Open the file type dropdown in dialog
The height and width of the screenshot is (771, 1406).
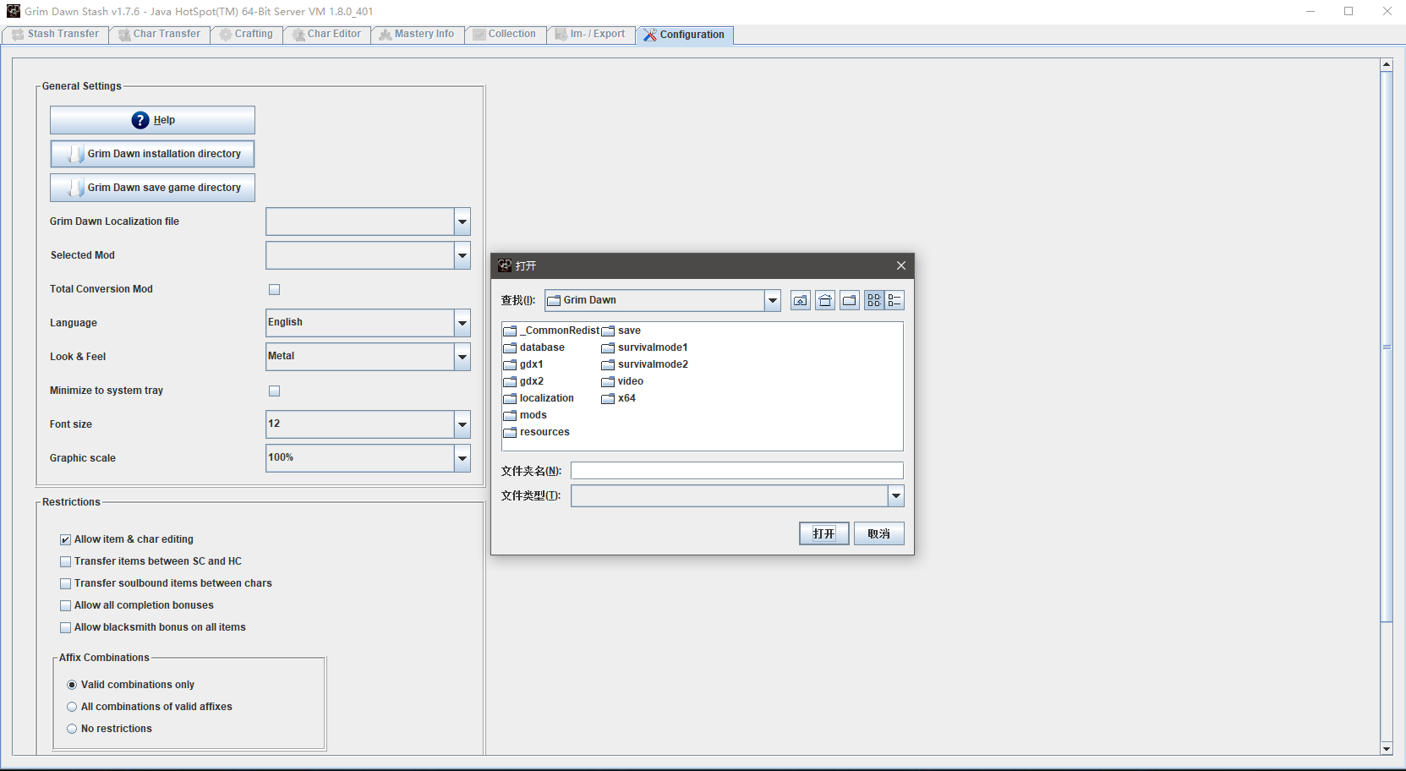tap(895, 495)
